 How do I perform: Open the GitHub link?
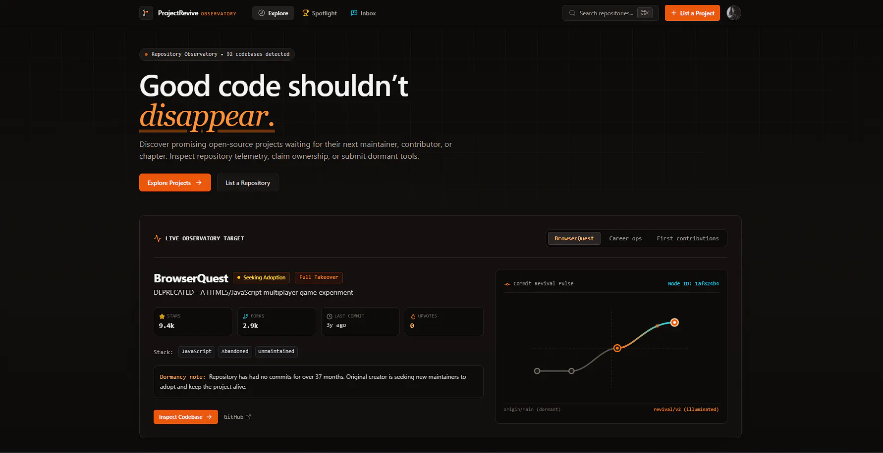click(x=237, y=417)
